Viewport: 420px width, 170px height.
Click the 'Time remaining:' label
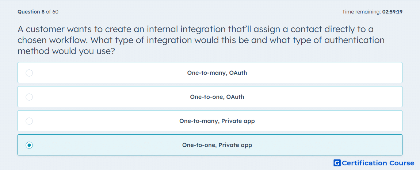tap(362, 12)
